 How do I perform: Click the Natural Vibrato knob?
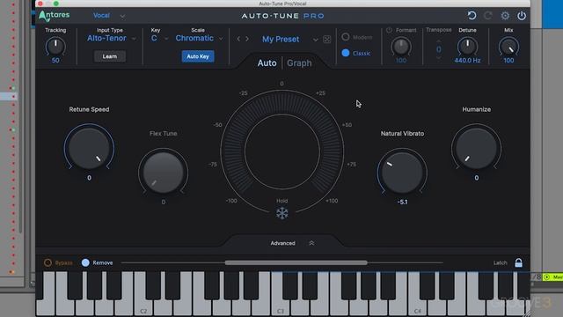[402, 173]
